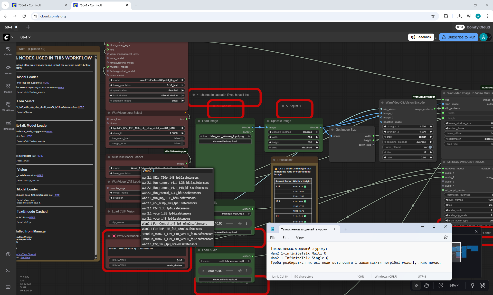
Task: Select Wan2.1-Fun-InP-14B_fp8_e5m2.safetensors from list
Action: 172,229
